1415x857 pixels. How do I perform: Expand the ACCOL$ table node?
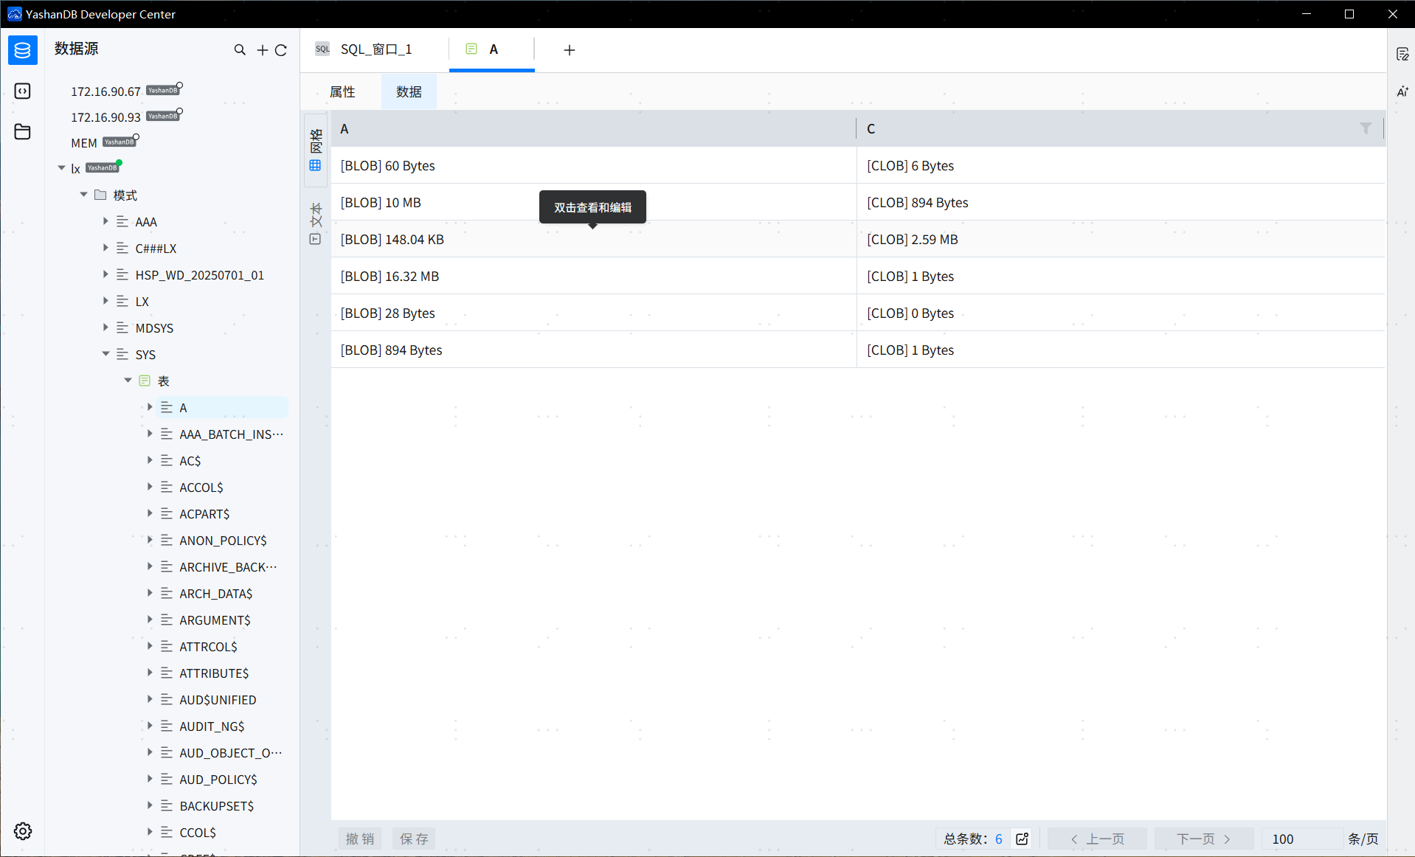tap(150, 487)
